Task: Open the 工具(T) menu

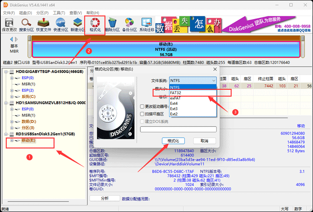Action: 59,13
